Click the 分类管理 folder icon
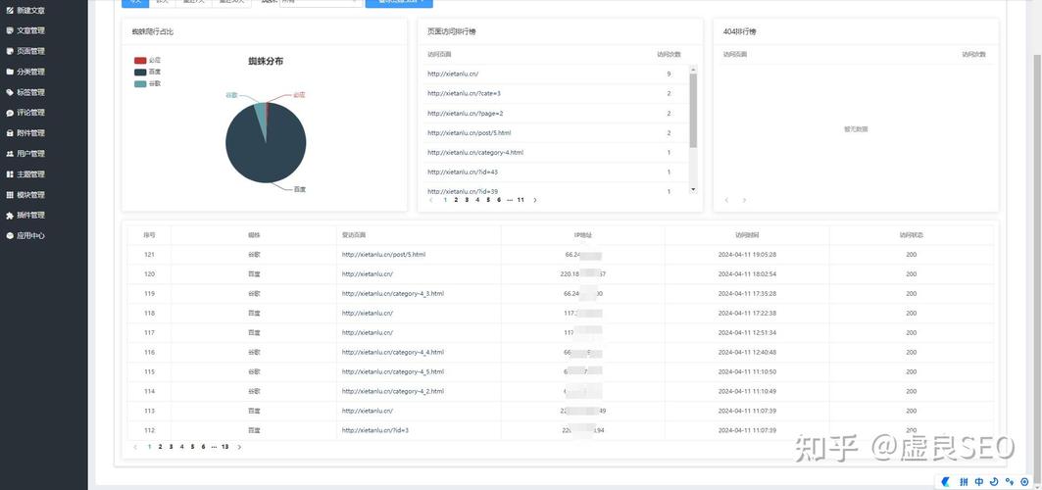Screen dimensions: 1042x490 (x=10, y=72)
